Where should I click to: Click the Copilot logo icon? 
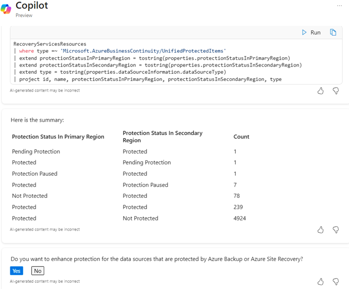tap(6, 9)
